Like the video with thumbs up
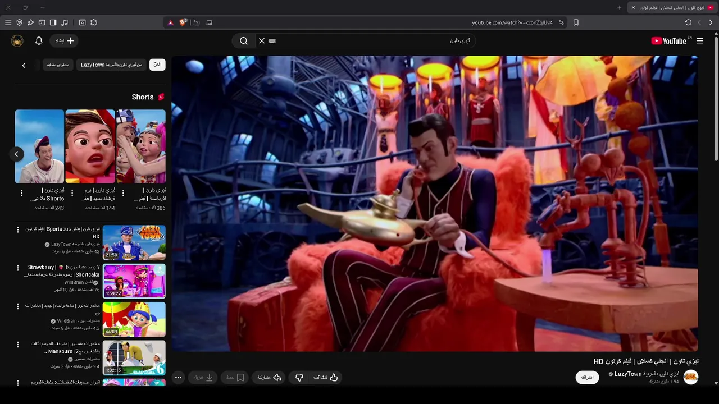This screenshot has width=719, height=404. 326,378
